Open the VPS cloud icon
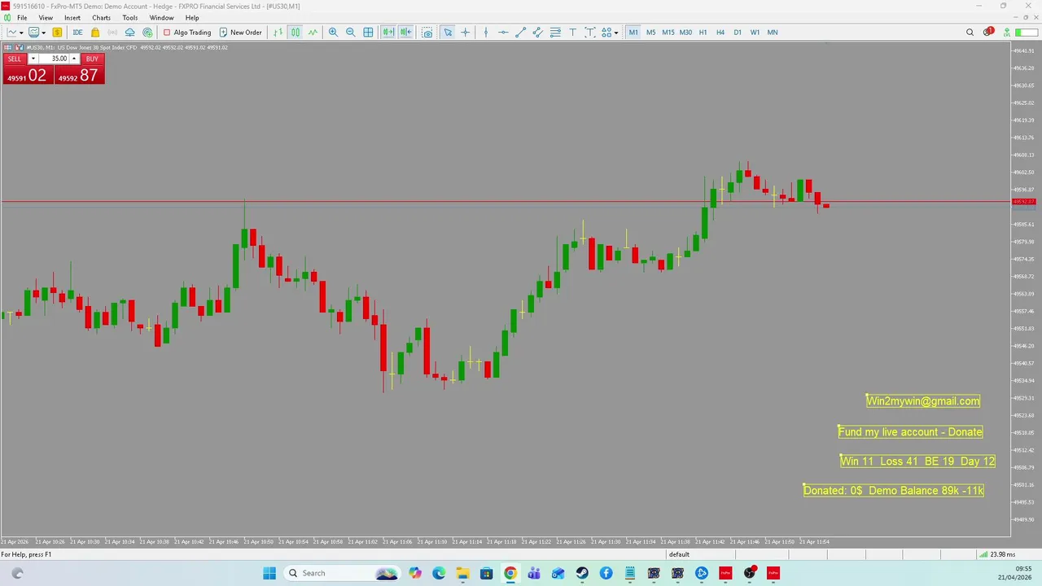The height and width of the screenshot is (586, 1042). [129, 33]
